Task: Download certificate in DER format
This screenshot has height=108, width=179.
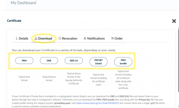Action: (x=49, y=60)
